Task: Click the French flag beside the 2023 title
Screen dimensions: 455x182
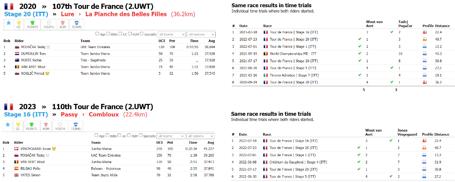Action: (9, 107)
